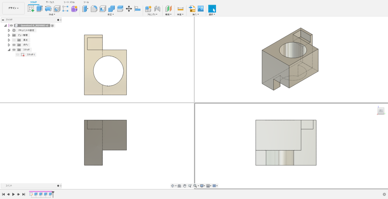Switch to the ソリッド tab
388x199 pixels.
(33, 2)
